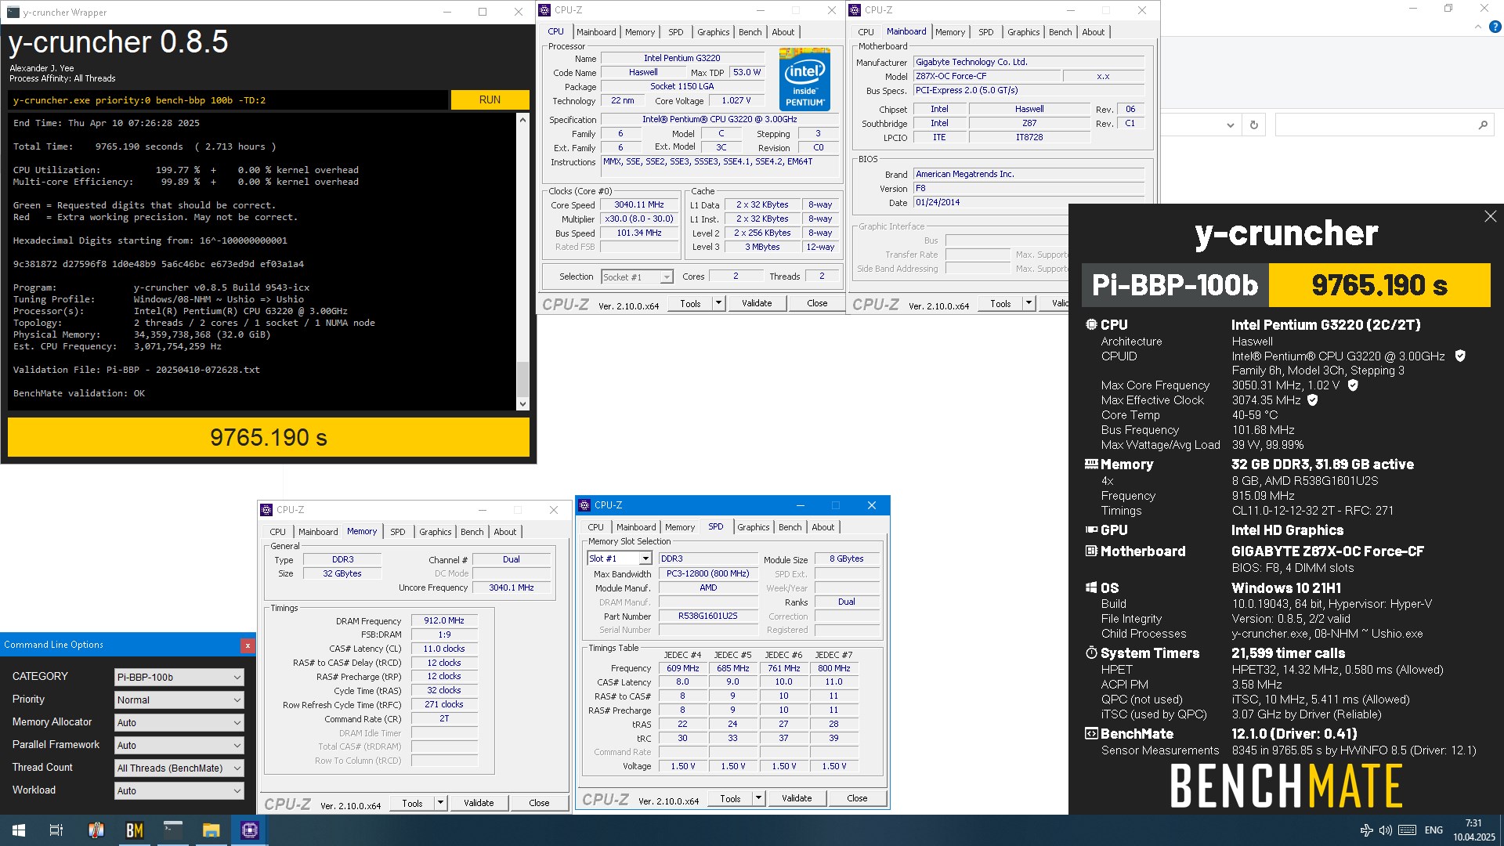This screenshot has width=1504, height=846.
Task: Select CPU tab in CPU-Z Memory window
Action: click(278, 532)
